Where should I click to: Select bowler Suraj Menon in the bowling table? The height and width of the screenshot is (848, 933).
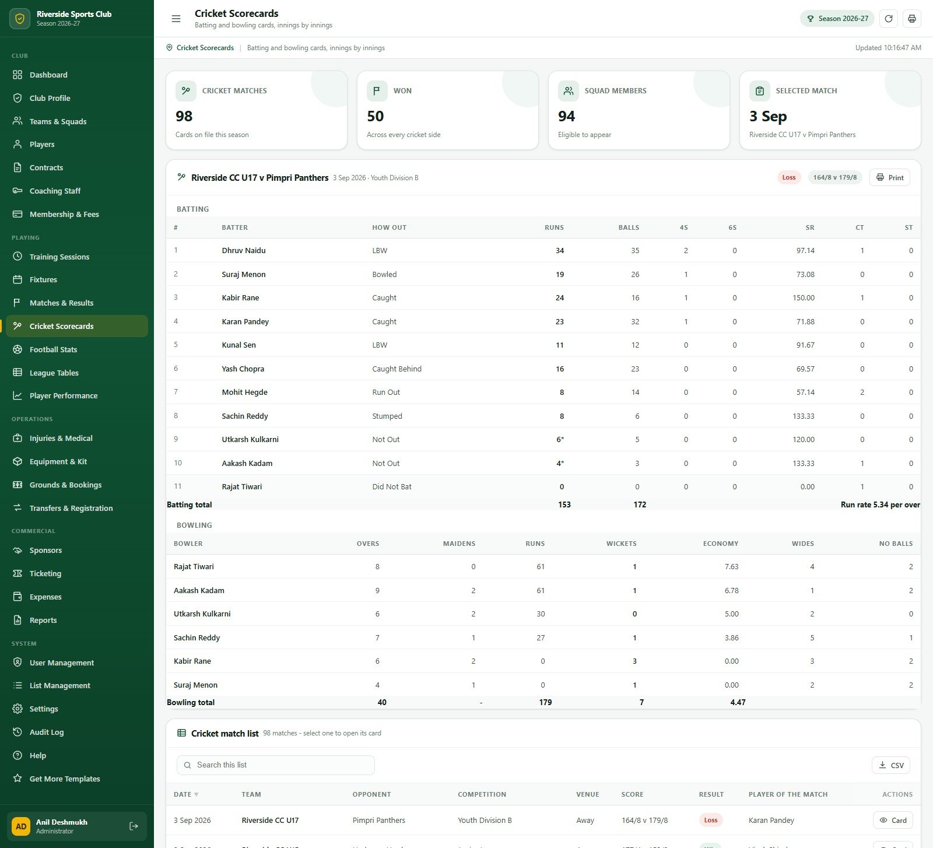(195, 685)
